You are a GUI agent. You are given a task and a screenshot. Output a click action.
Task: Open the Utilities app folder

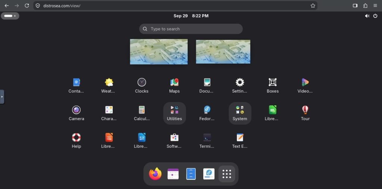click(175, 113)
